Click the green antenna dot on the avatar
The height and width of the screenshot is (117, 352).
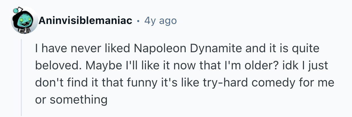[15, 11]
